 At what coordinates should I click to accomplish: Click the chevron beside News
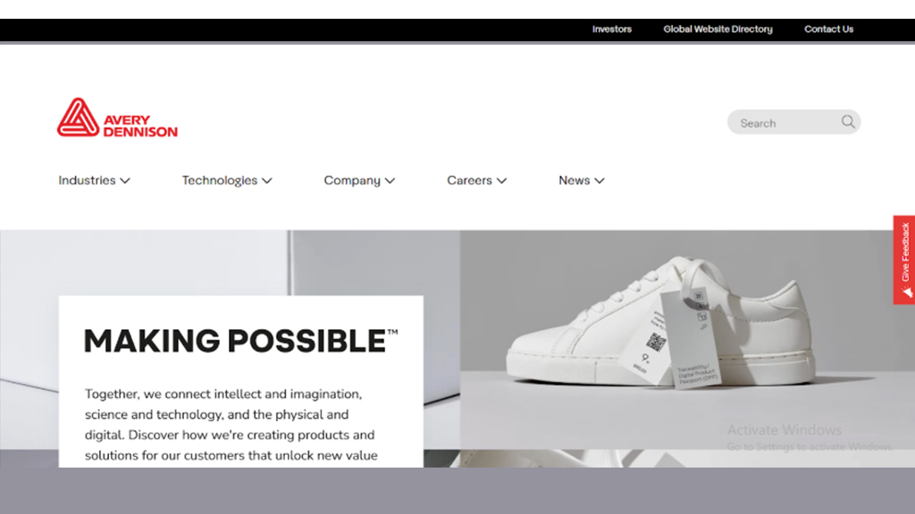tap(600, 180)
